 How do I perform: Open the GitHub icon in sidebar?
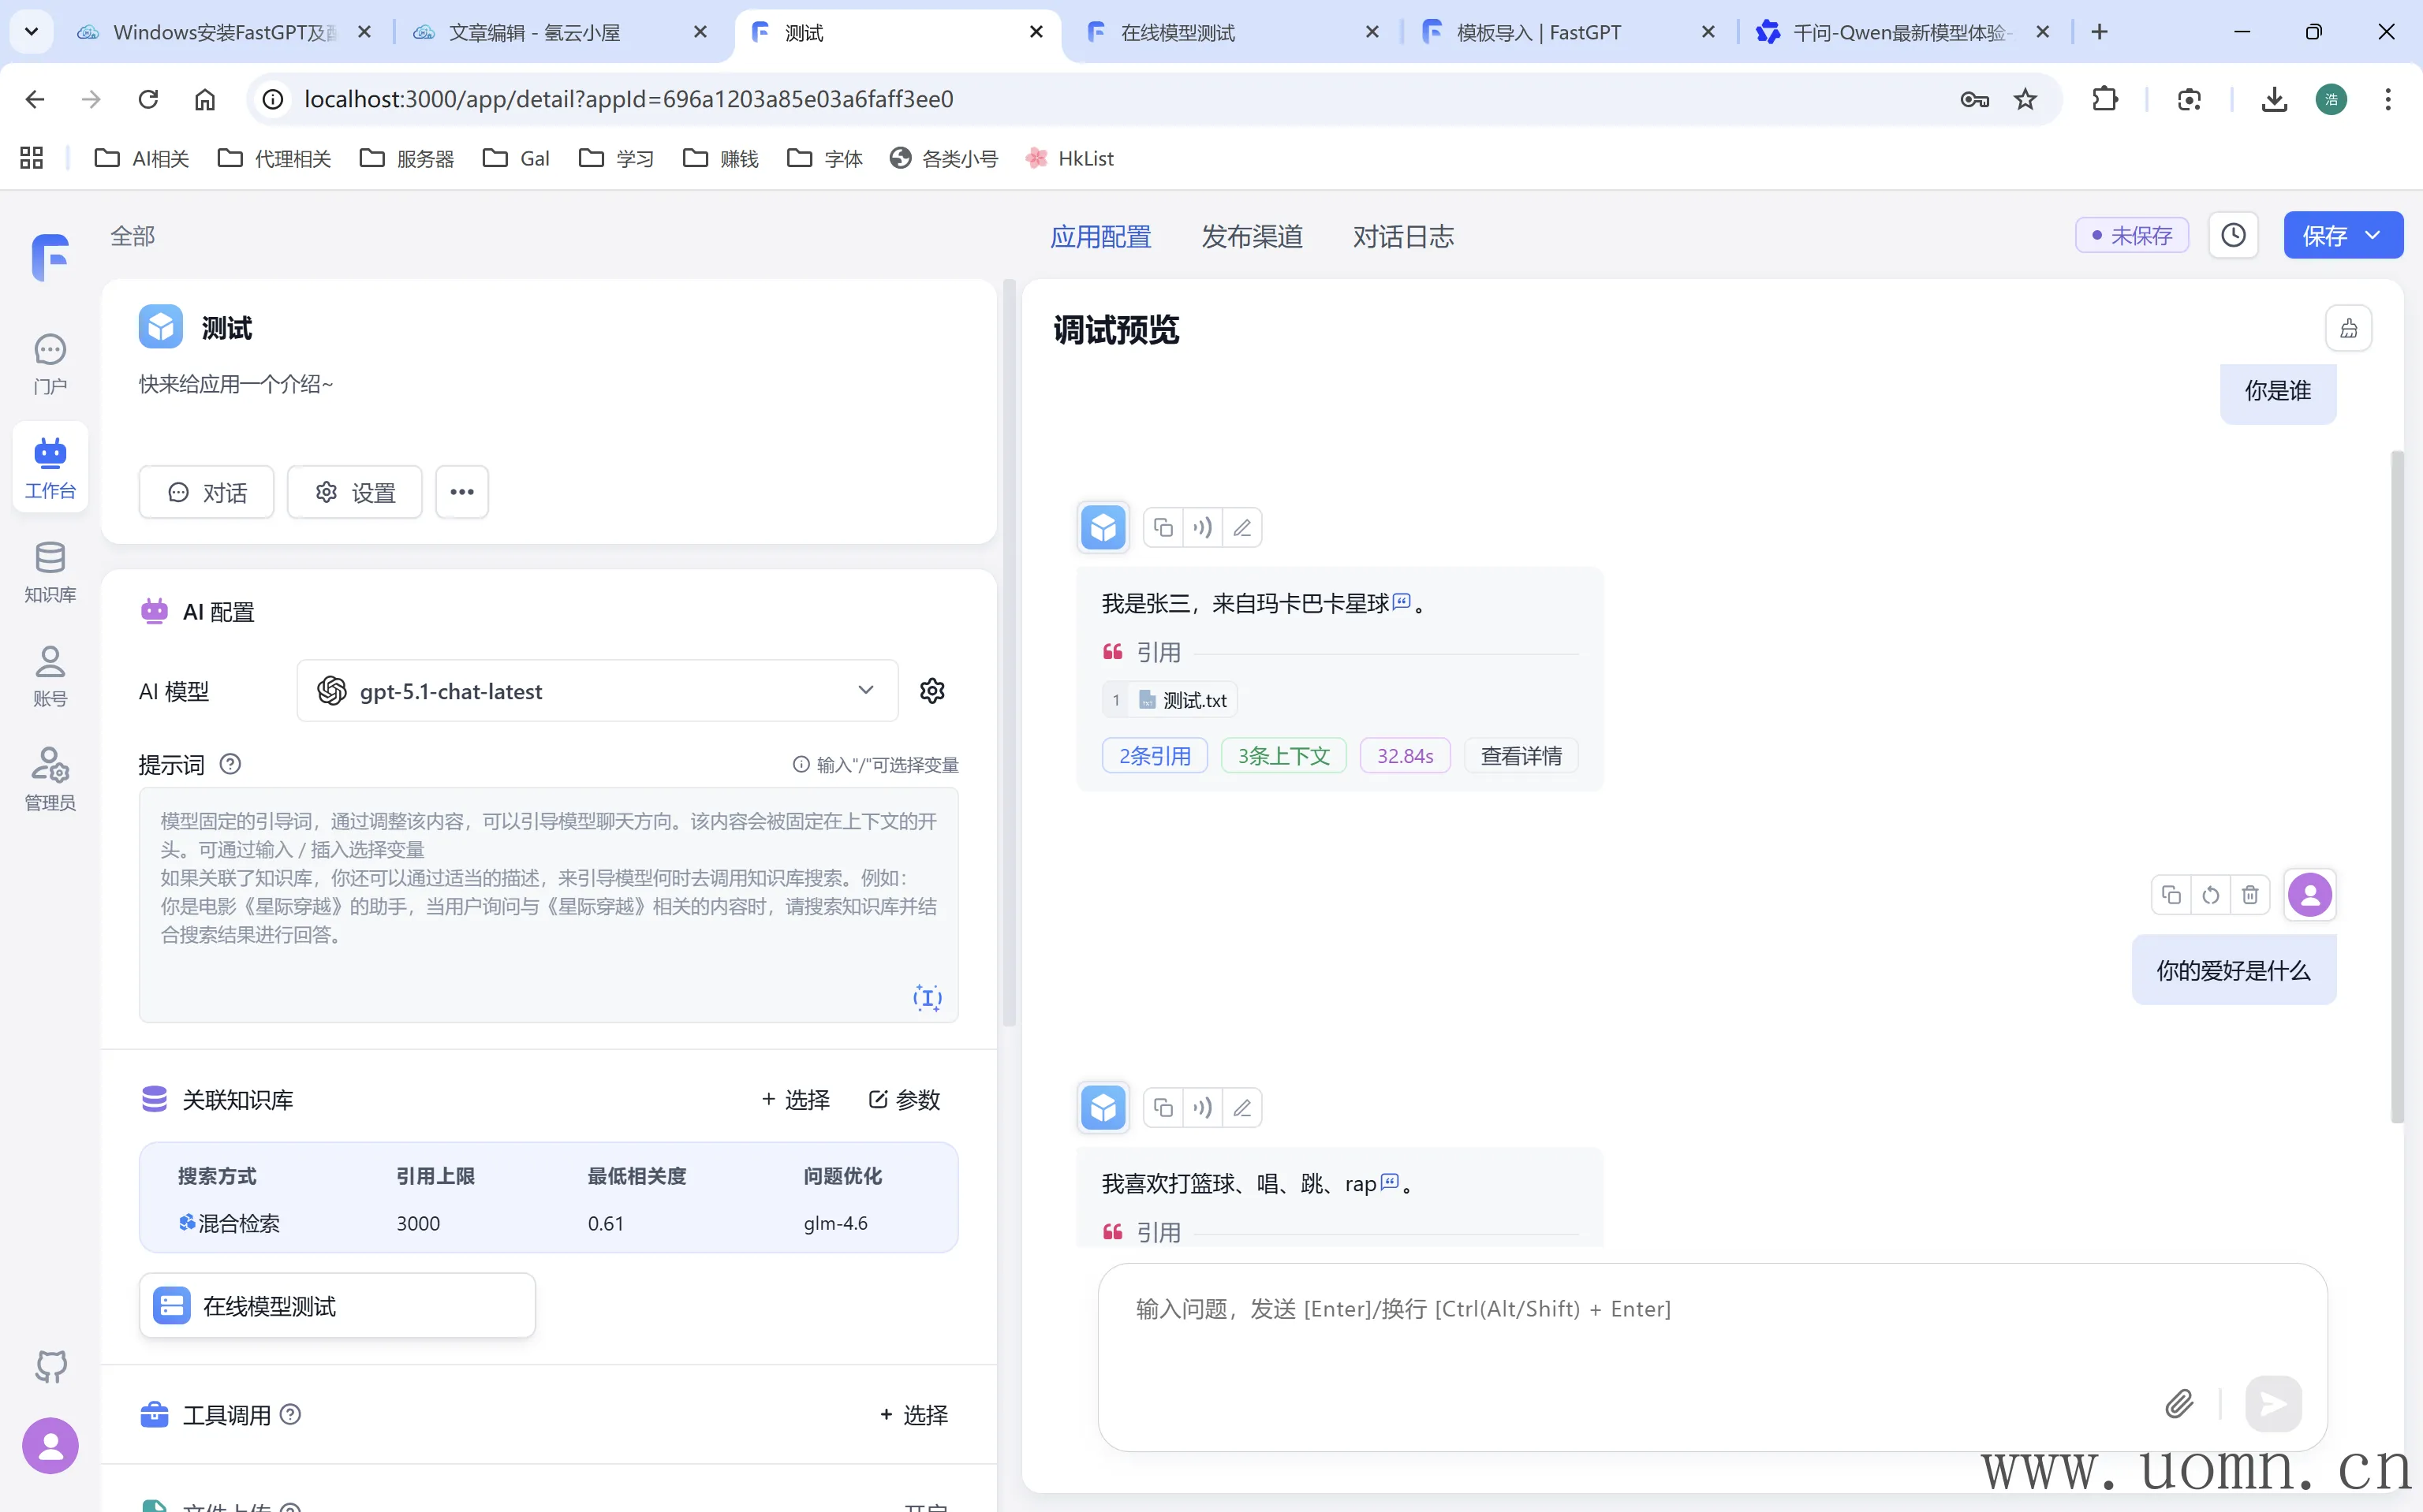[x=50, y=1366]
